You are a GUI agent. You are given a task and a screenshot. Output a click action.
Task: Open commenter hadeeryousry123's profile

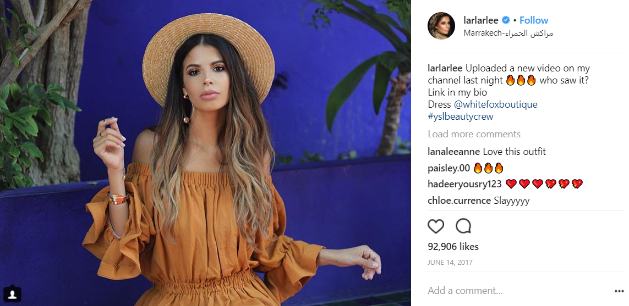point(464,184)
